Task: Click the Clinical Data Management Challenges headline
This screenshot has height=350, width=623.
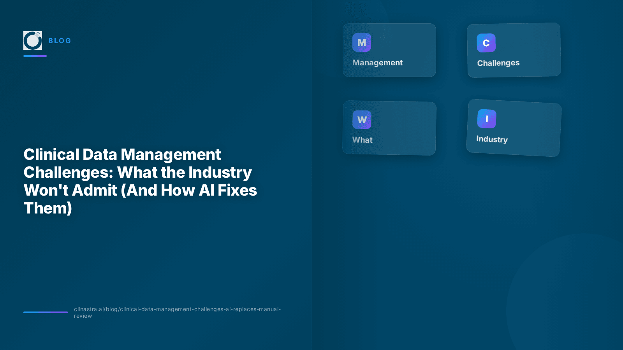Action: tap(140, 181)
